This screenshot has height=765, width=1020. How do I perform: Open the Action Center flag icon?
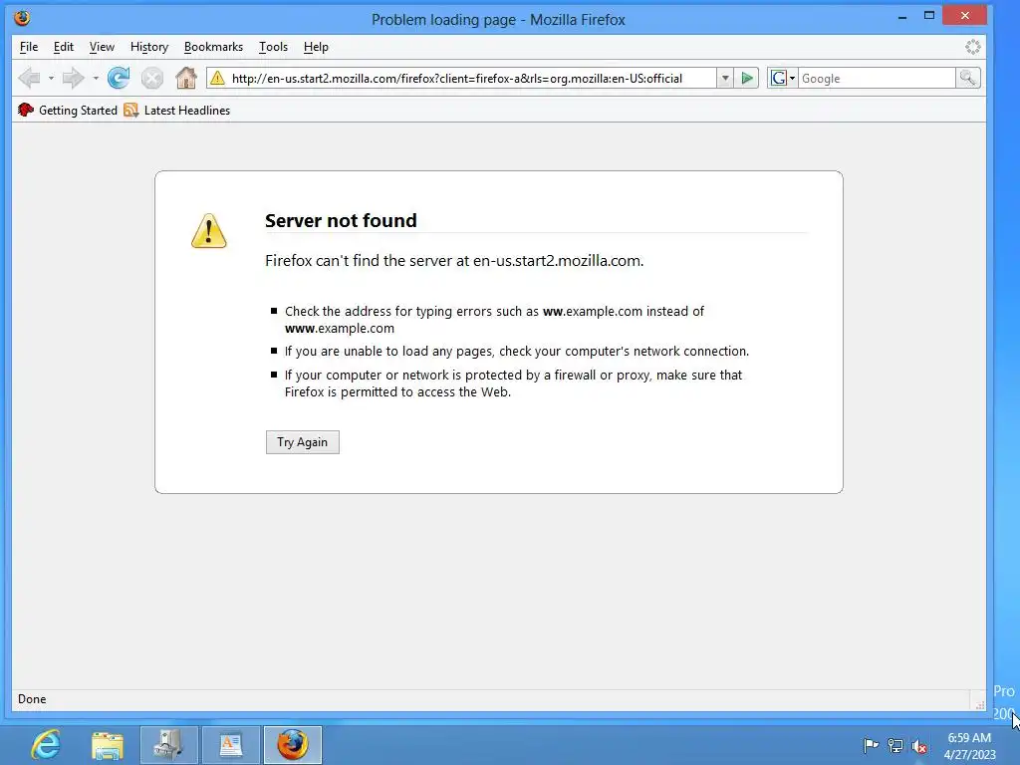(x=871, y=745)
